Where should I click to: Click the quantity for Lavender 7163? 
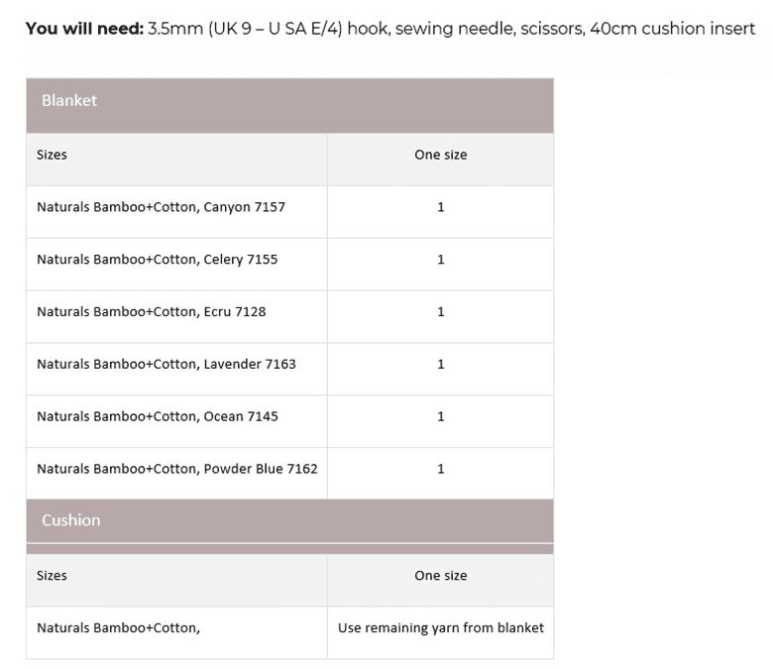pyautogui.click(x=440, y=365)
